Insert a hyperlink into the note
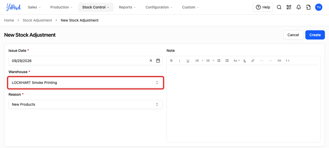The image size is (329, 148). pyautogui.click(x=279, y=61)
